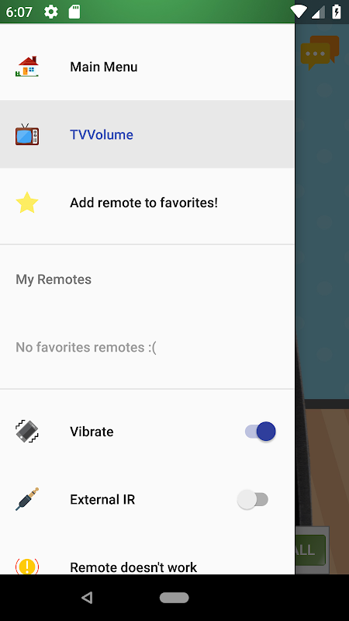This screenshot has height=621, width=349.
Task: Open Remote doesn't work option
Action: point(147,567)
